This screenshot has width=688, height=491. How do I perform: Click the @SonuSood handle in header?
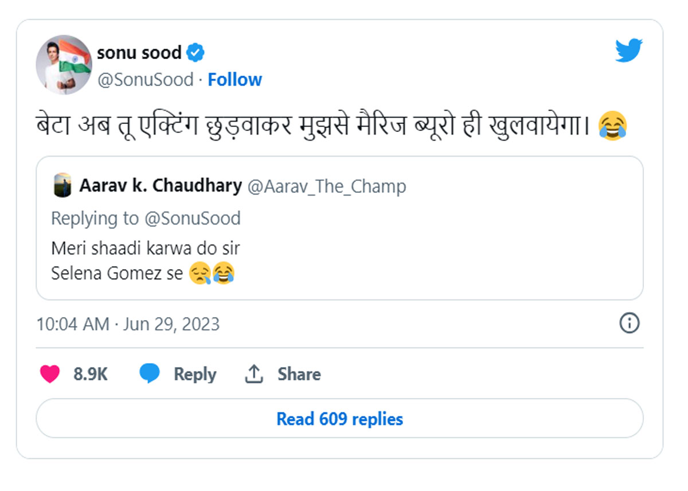(145, 80)
